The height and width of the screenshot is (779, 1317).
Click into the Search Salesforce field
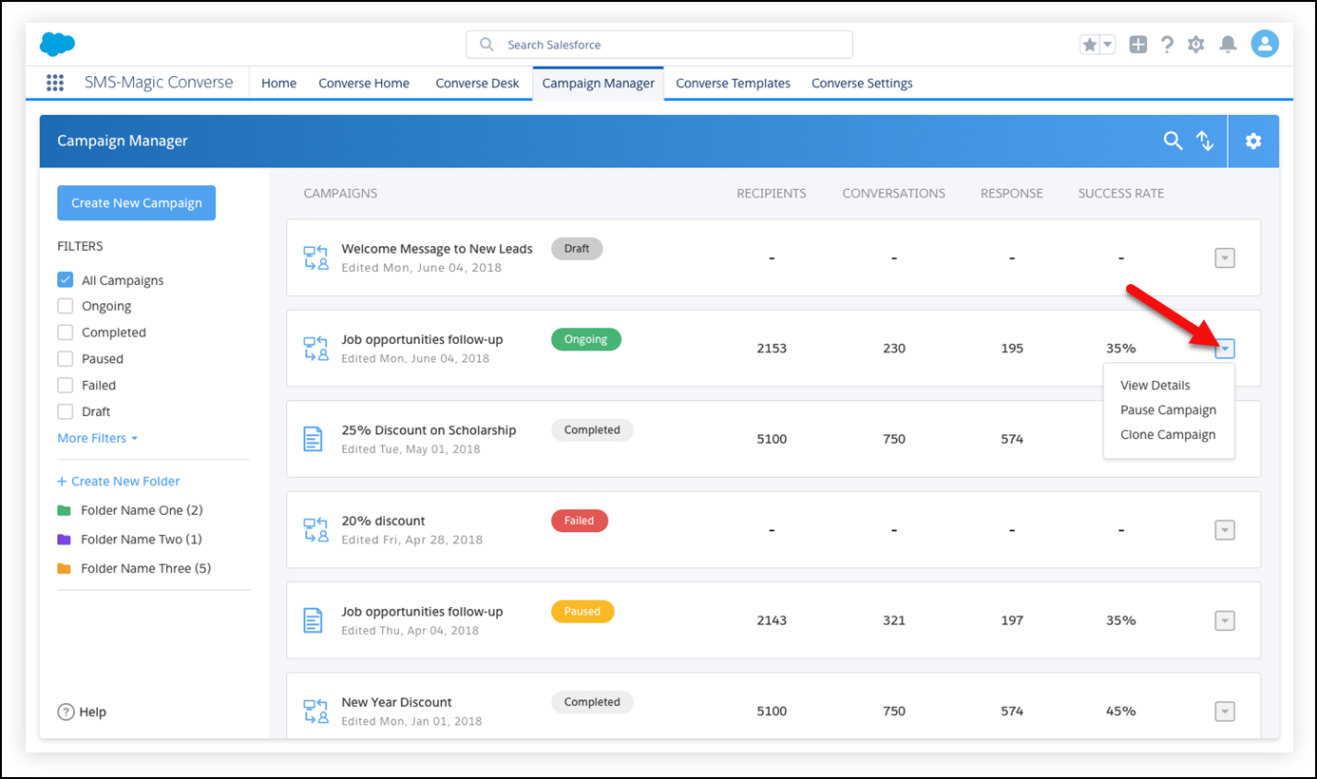coord(659,45)
